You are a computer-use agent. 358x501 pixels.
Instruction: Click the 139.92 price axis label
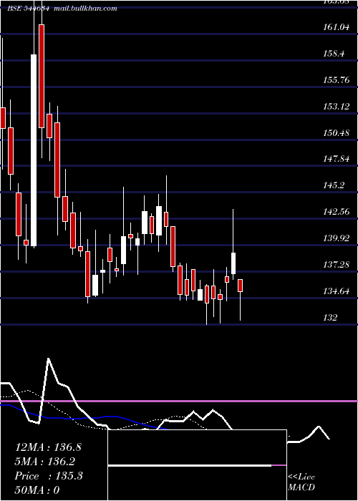pyautogui.click(x=336, y=238)
